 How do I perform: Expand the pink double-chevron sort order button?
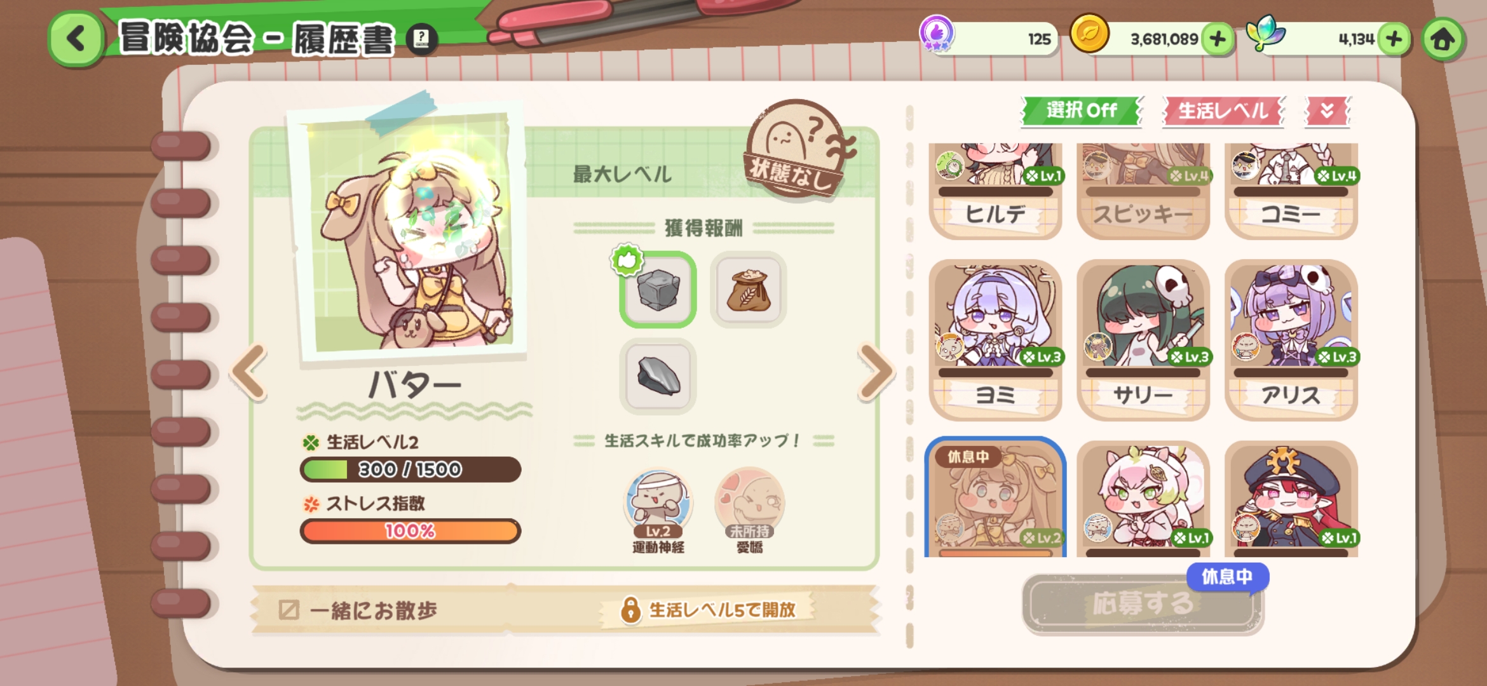[1327, 111]
